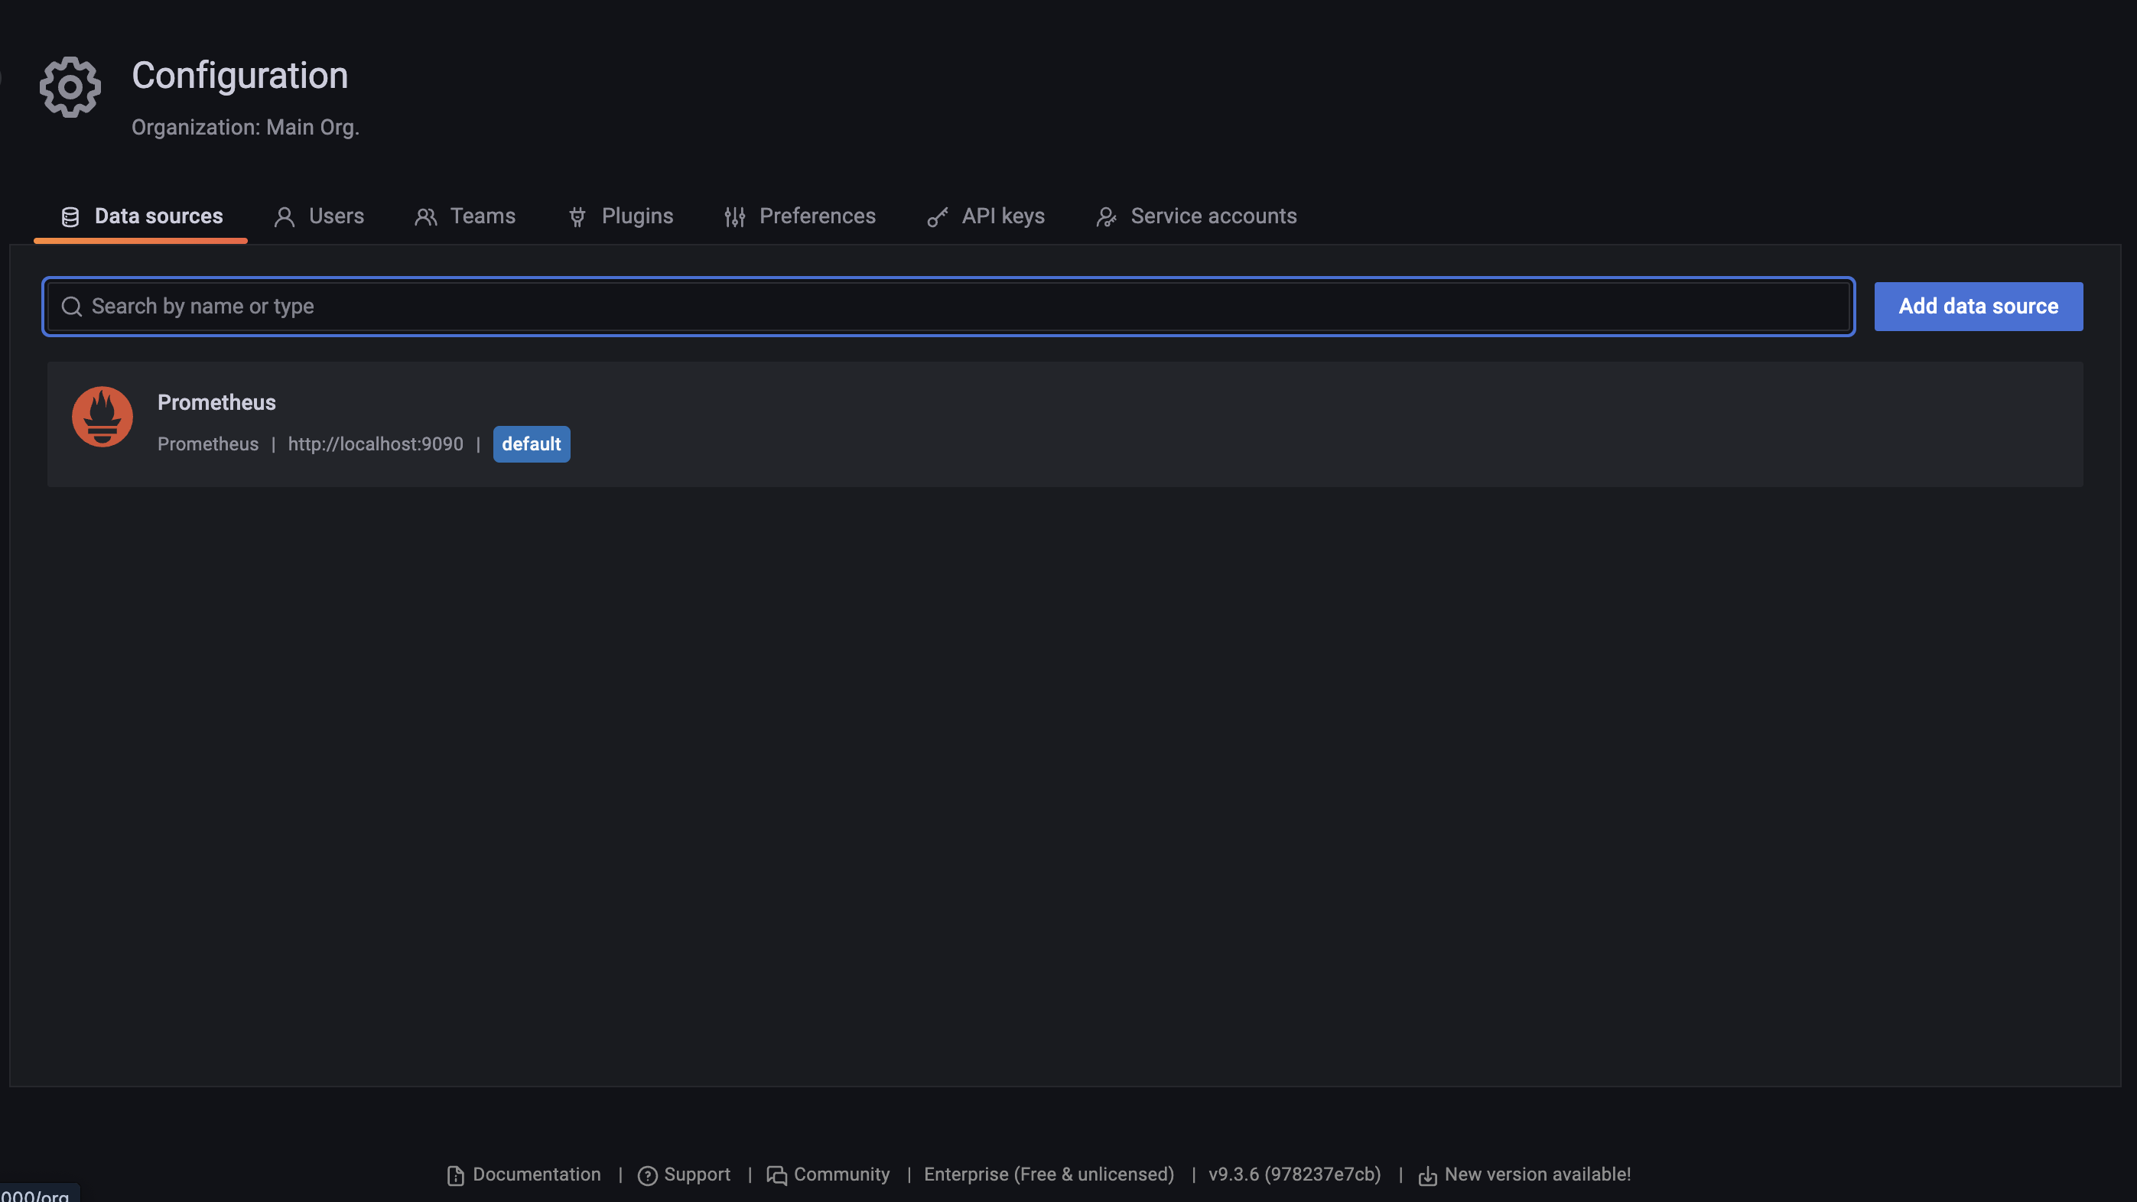Click the API keys key icon

pyautogui.click(x=938, y=217)
